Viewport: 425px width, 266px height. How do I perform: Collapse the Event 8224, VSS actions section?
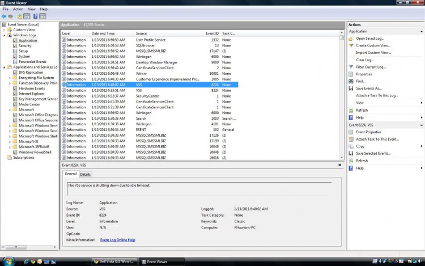422,125
